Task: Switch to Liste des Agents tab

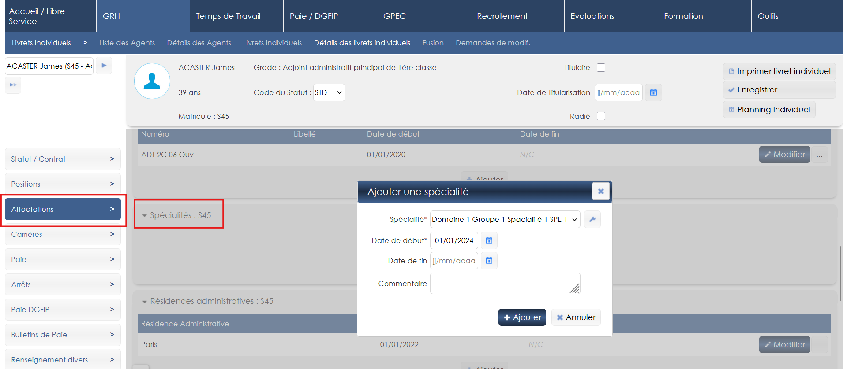Action: tap(127, 43)
